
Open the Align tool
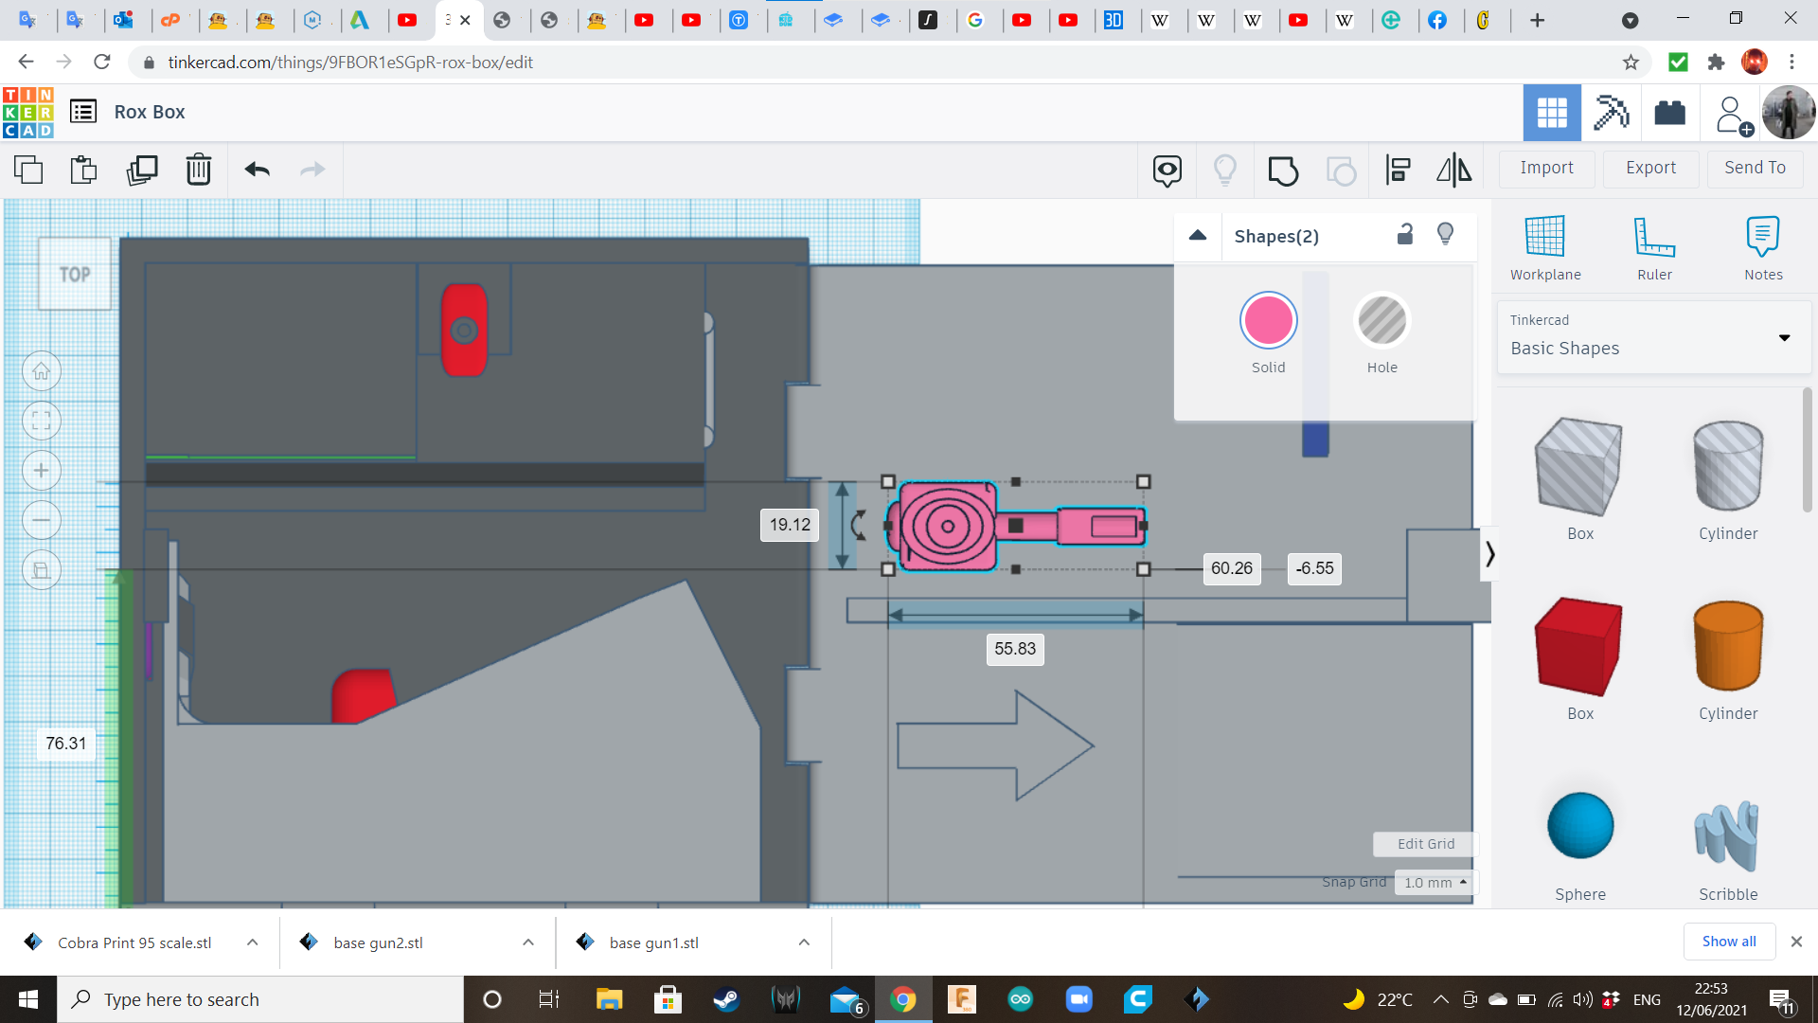1398,170
